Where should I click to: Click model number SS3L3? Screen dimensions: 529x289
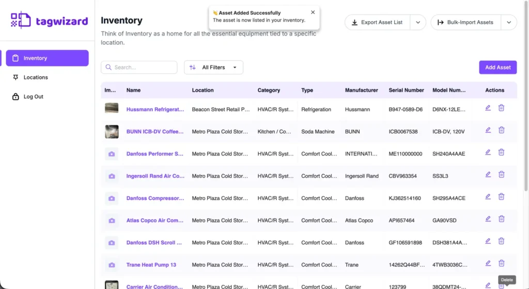click(440, 176)
